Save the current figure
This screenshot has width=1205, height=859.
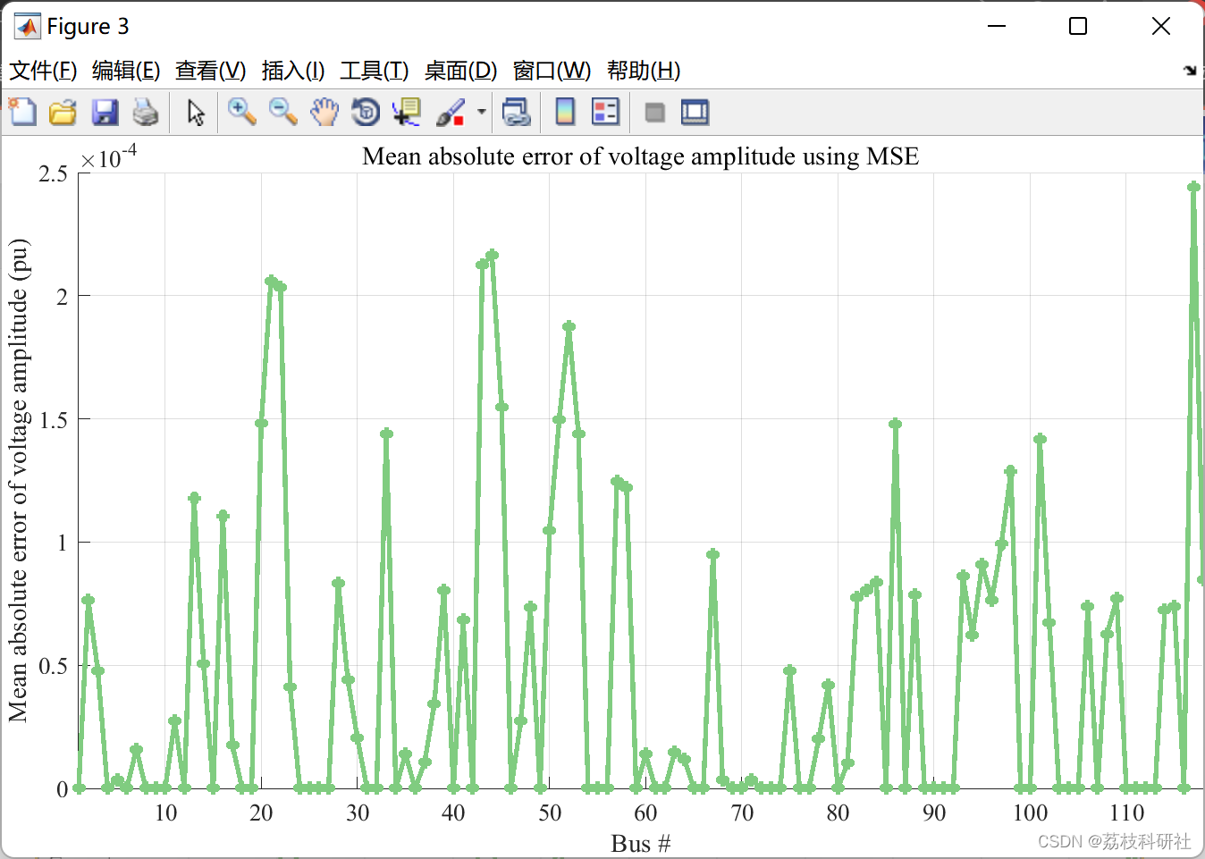105,112
